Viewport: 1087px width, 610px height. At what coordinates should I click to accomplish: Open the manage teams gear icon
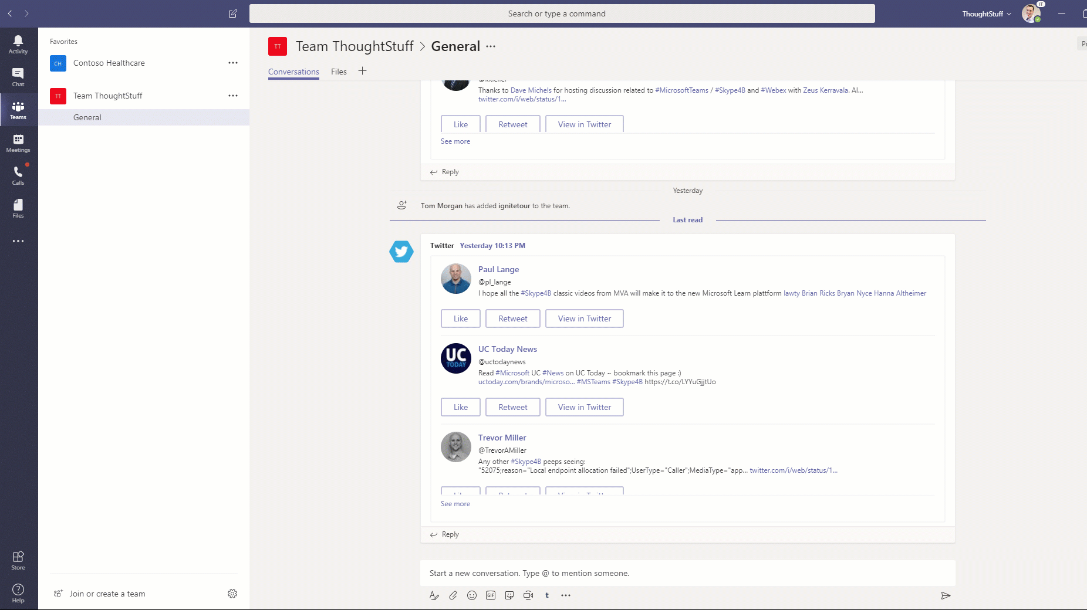pos(232,594)
